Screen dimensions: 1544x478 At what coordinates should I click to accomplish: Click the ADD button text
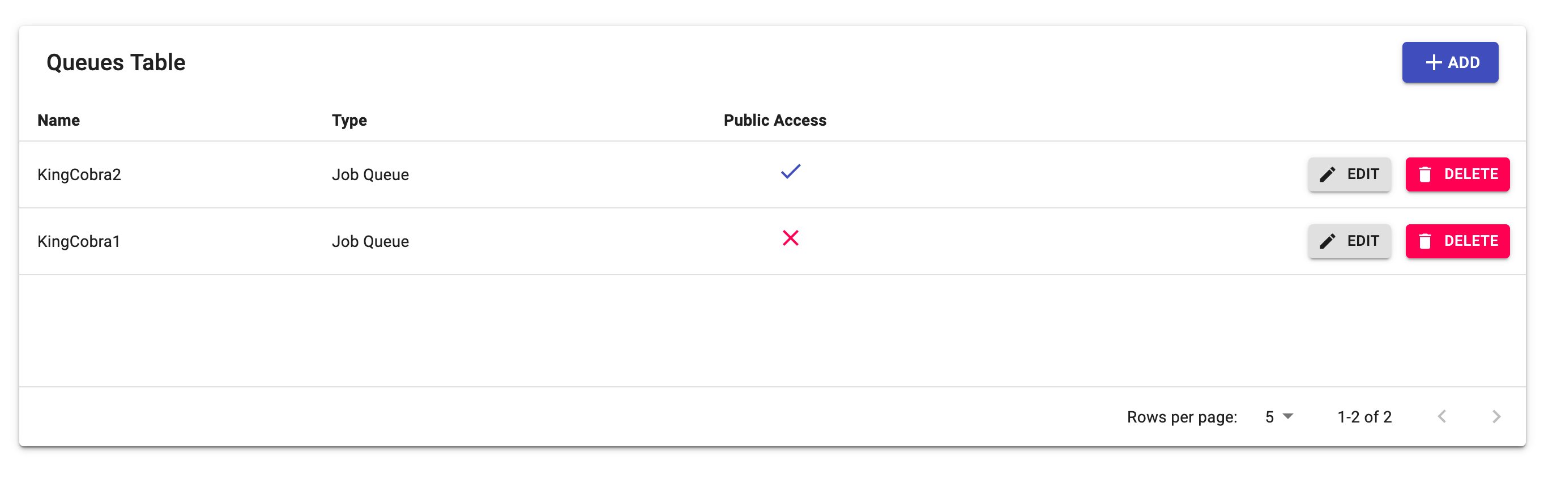click(1464, 62)
